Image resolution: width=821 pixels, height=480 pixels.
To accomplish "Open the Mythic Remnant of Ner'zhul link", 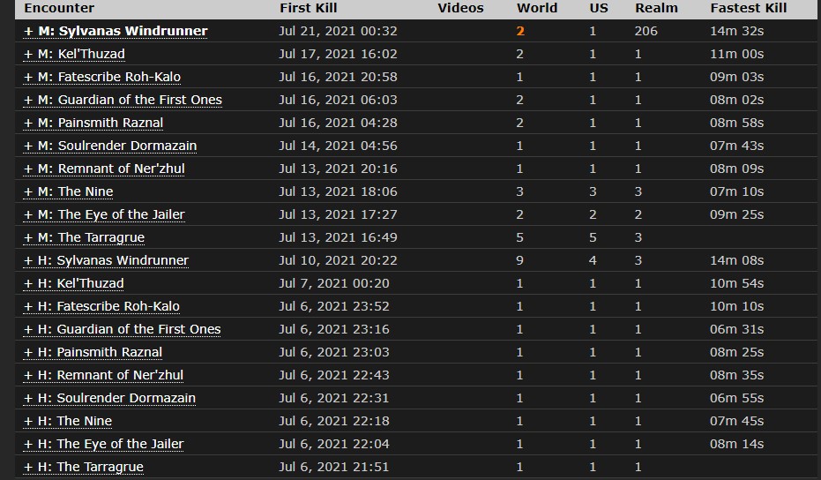I will click(x=104, y=169).
